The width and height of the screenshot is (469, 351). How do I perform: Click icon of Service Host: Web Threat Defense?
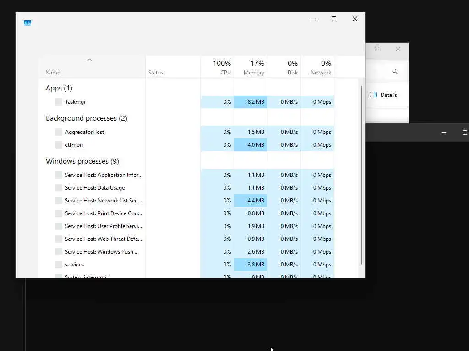[x=59, y=239]
